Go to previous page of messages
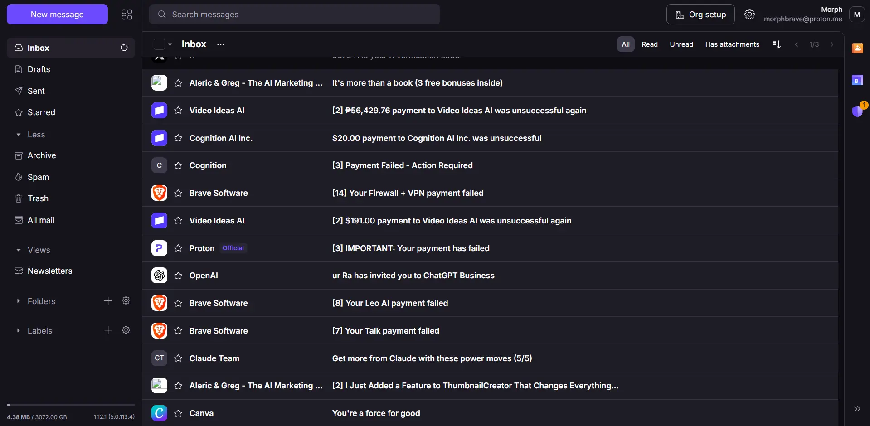Image resolution: width=870 pixels, height=426 pixels. pyautogui.click(x=797, y=44)
